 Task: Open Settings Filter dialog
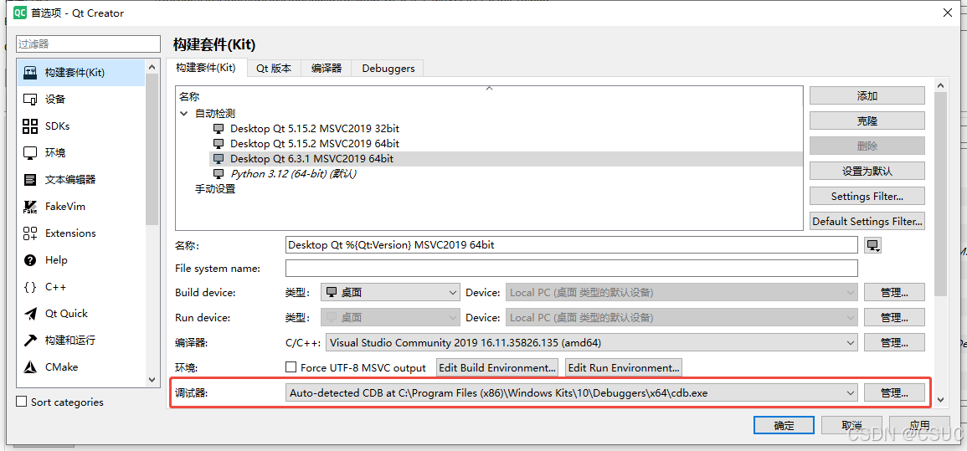point(867,196)
